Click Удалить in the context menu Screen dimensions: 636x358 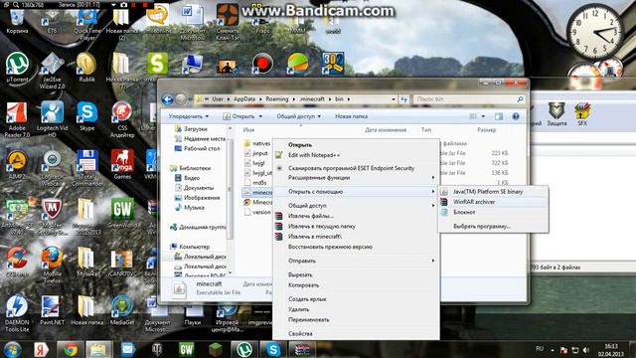[356, 309]
